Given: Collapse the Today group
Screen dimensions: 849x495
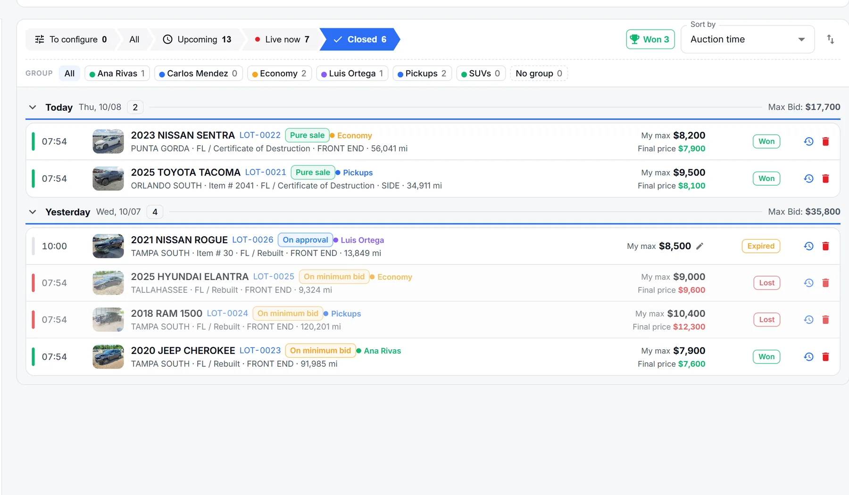Looking at the screenshot, I should pyautogui.click(x=33, y=107).
